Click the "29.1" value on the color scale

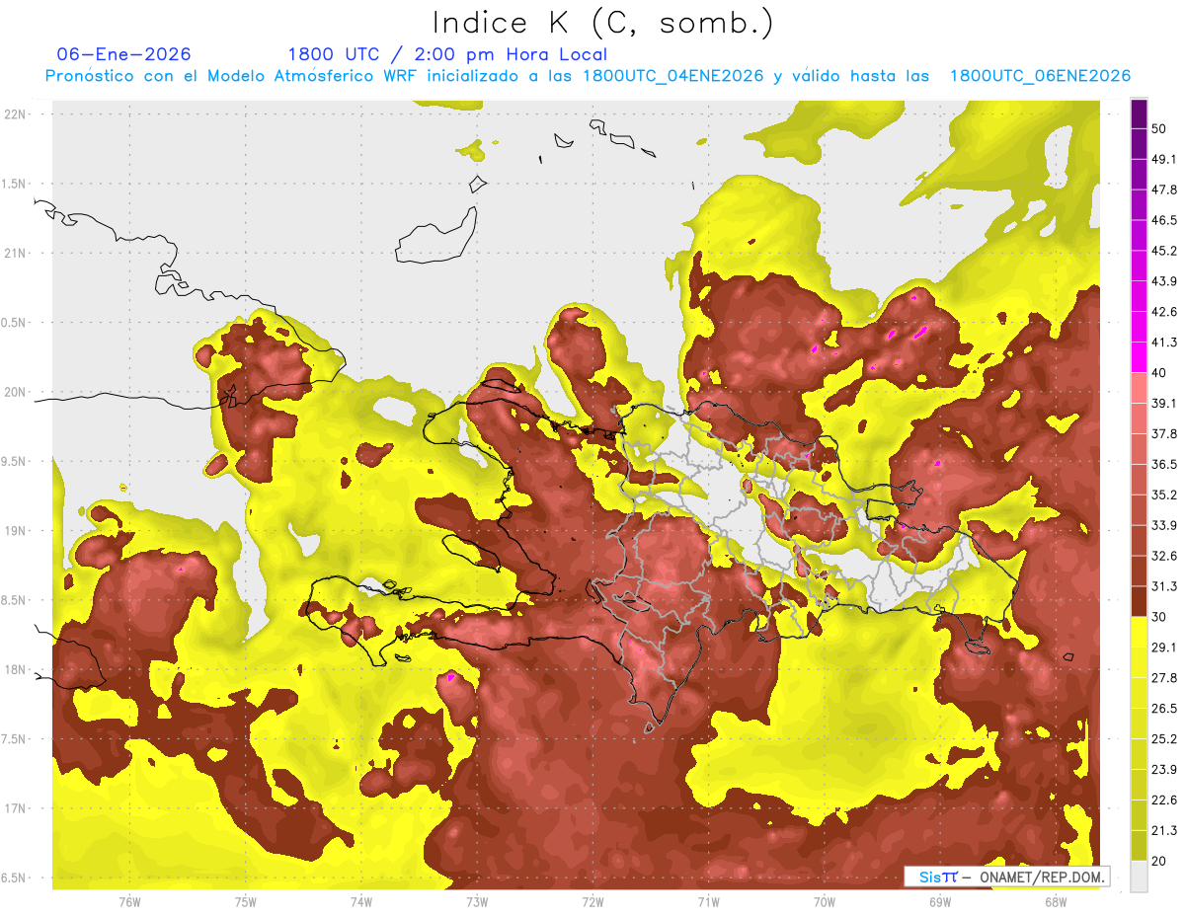pos(1164,648)
